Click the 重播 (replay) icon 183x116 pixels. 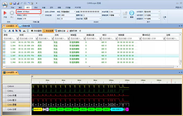[x=132, y=13]
